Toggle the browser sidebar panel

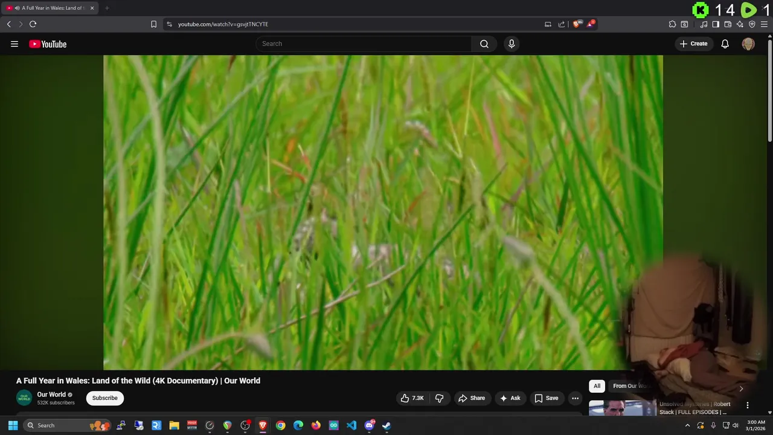pyautogui.click(x=716, y=24)
